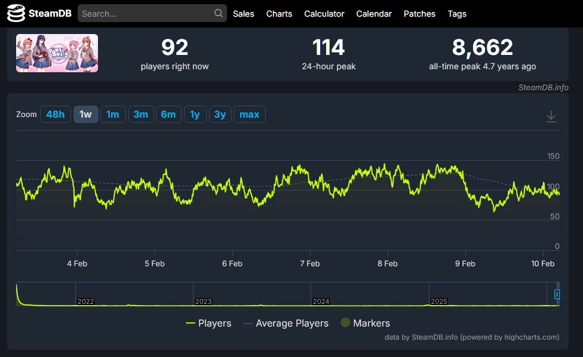This screenshot has width=583, height=357.
Task: Set chart zoom to 48h
Action: pos(56,115)
